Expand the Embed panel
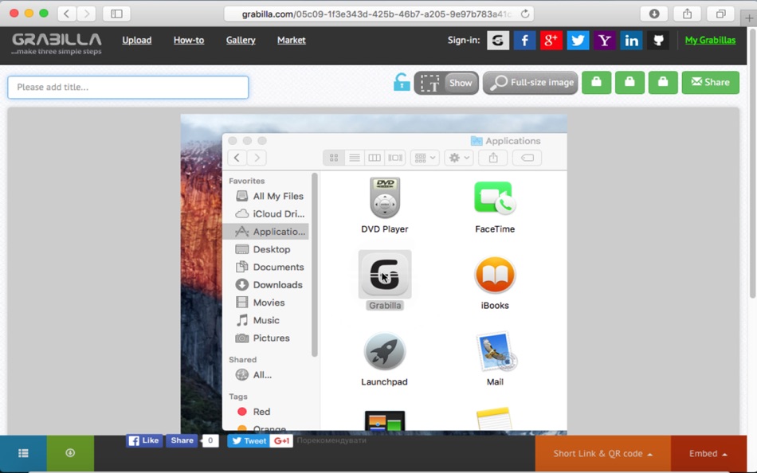Image resolution: width=757 pixels, height=473 pixels. 708,454
